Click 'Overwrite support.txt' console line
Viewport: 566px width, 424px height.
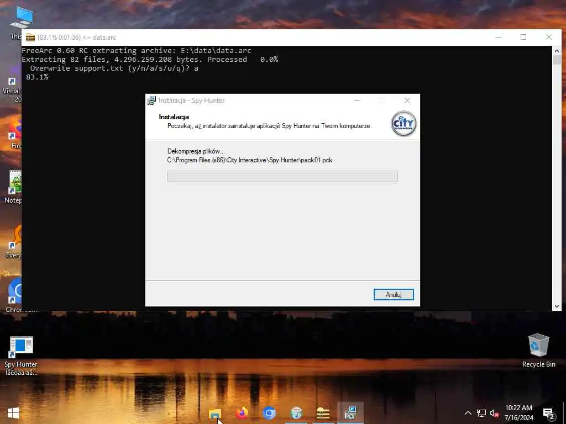point(114,68)
